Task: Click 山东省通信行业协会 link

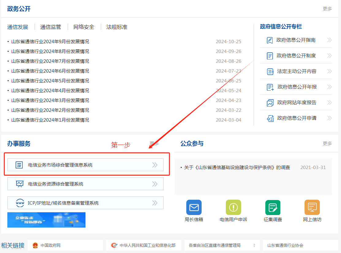Action: click(x=285, y=245)
